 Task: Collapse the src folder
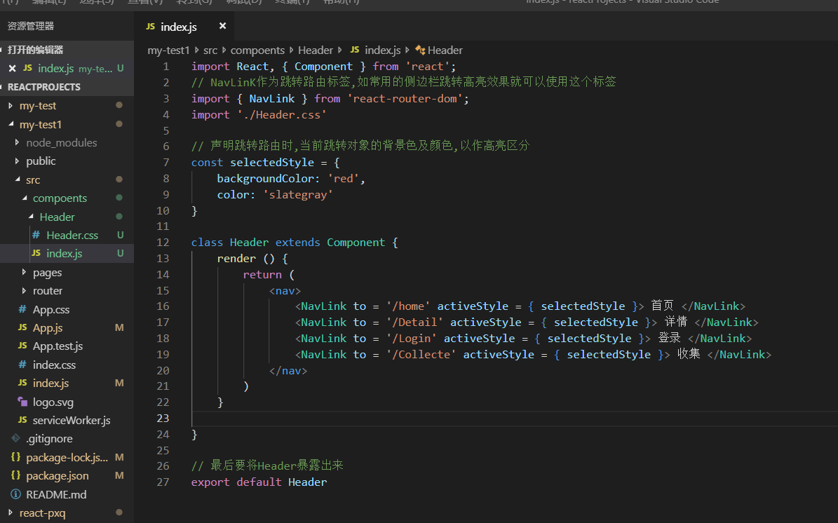pyautogui.click(x=33, y=179)
